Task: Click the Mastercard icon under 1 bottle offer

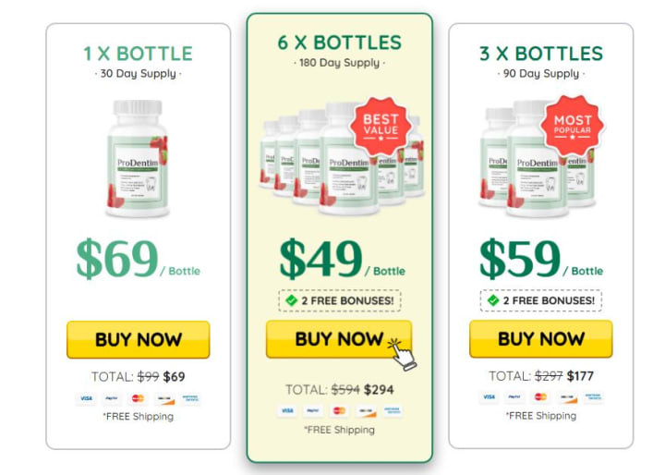Action: coord(138,398)
